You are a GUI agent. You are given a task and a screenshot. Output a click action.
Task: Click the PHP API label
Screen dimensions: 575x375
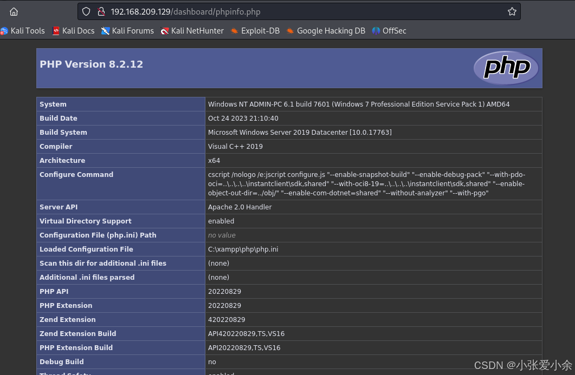[x=54, y=292]
